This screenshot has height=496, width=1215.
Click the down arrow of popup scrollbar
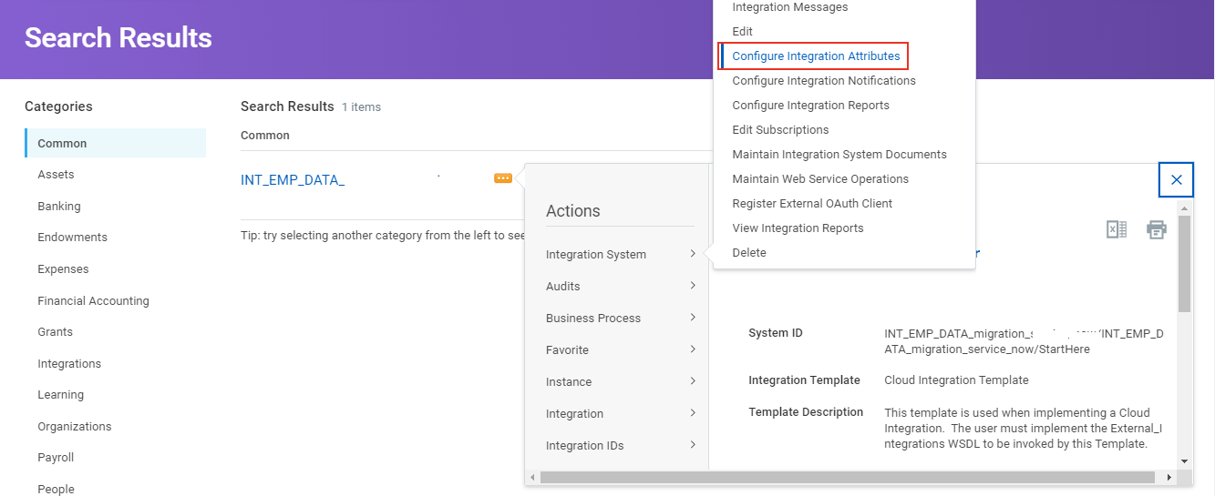1184,462
